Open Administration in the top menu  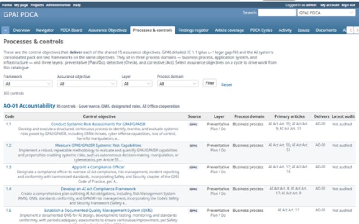58,5
